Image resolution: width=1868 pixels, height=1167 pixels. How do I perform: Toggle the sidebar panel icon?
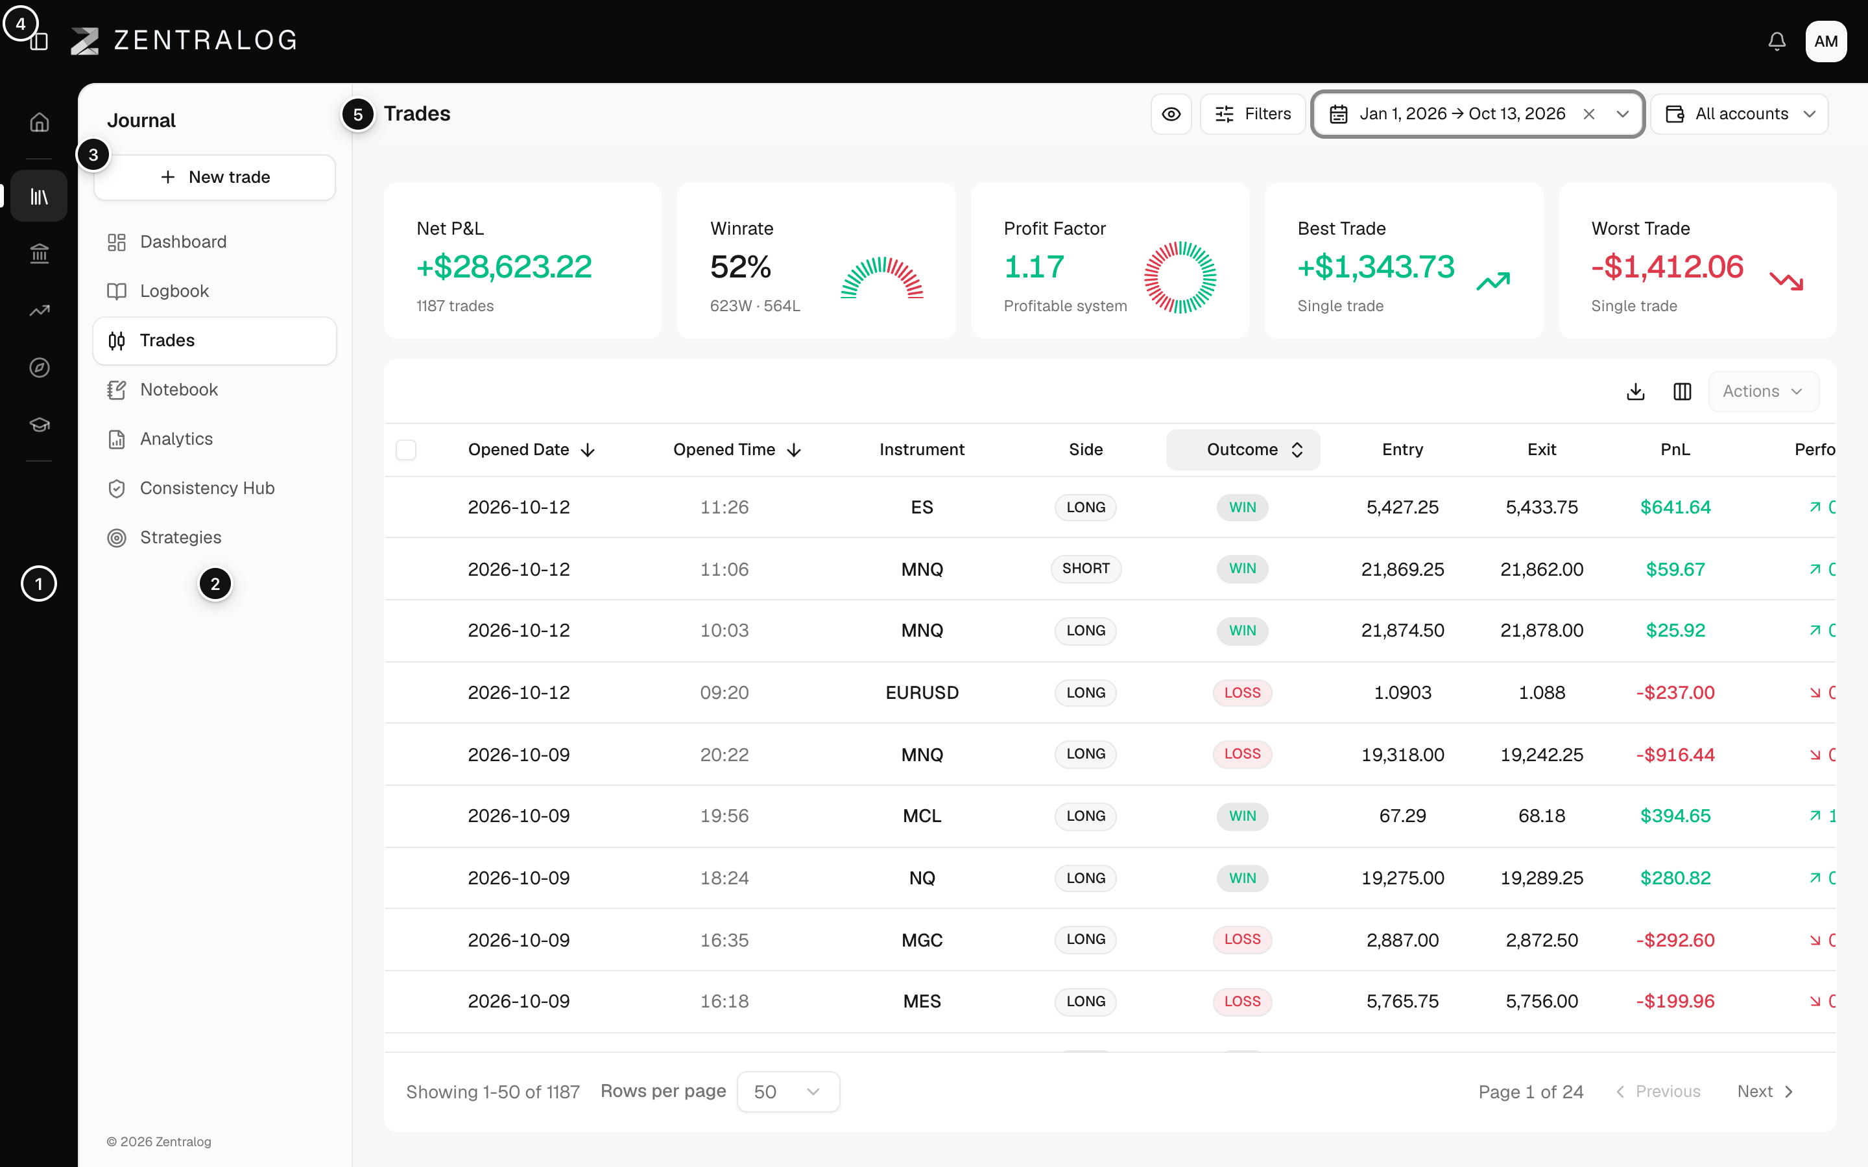(x=40, y=41)
